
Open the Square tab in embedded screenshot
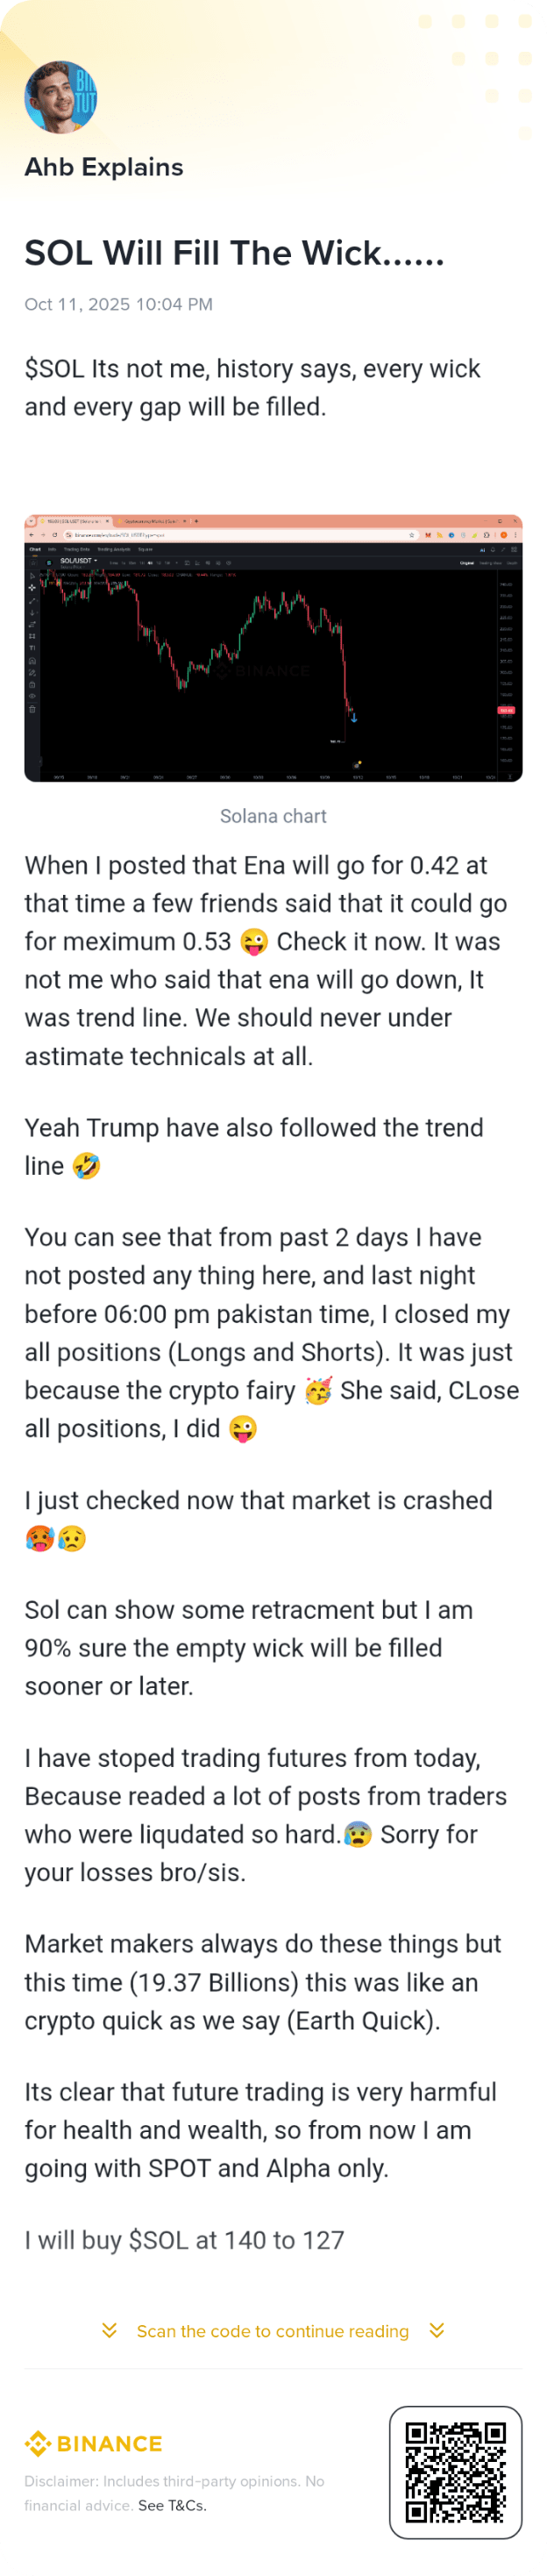pos(146,549)
